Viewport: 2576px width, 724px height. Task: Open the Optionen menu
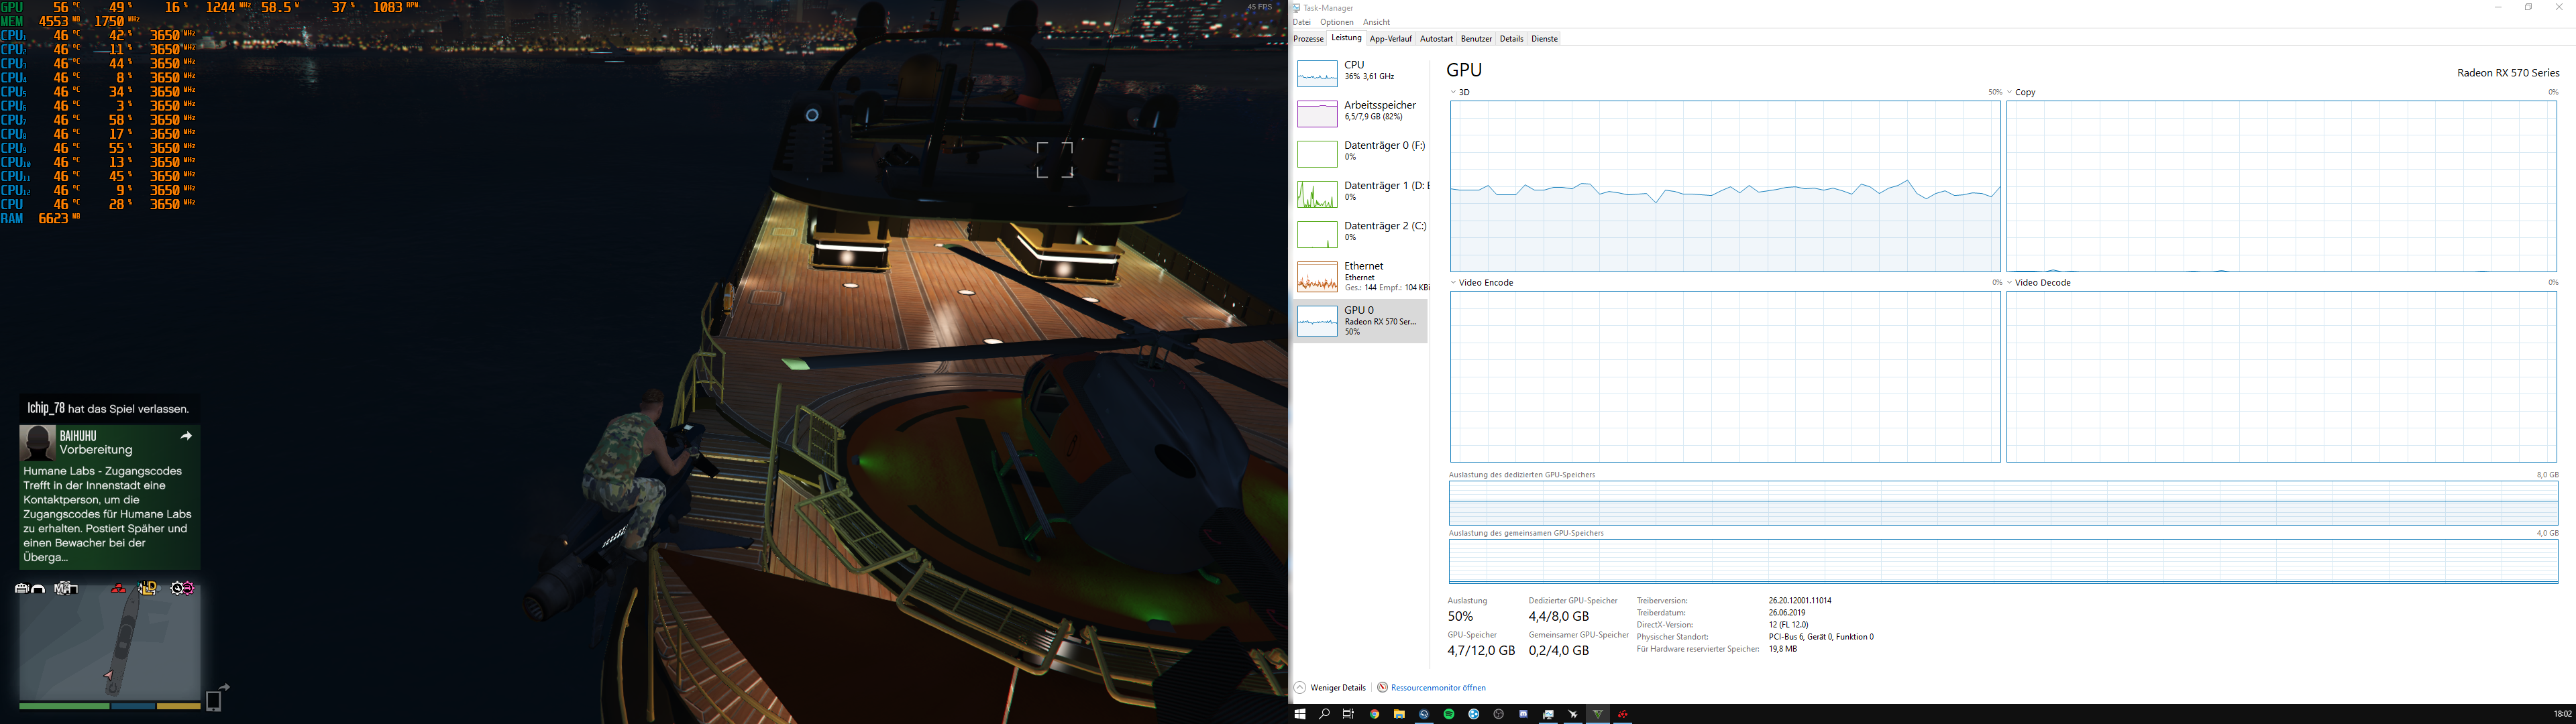click(1336, 22)
